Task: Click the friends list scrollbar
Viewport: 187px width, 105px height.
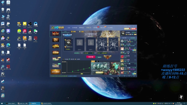Action: click(137, 42)
